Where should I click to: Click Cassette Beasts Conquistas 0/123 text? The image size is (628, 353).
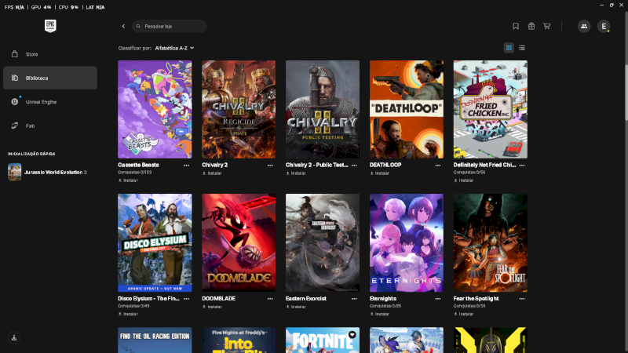134,173
